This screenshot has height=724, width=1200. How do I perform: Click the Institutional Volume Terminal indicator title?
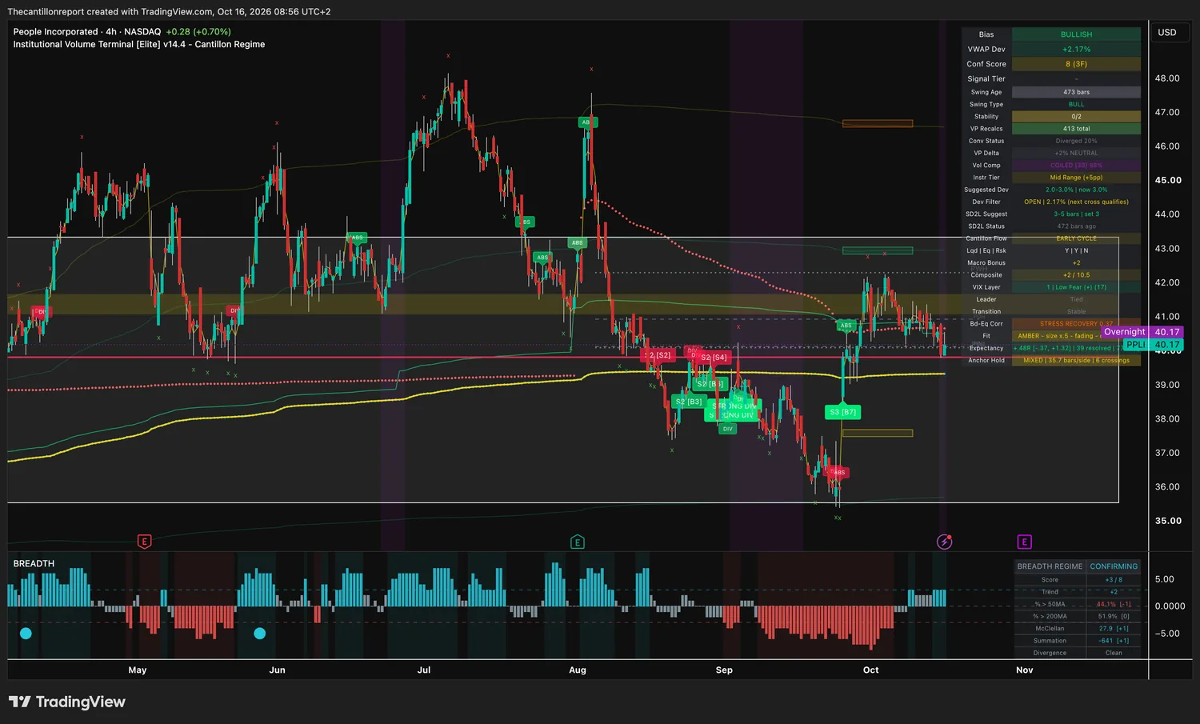[x=139, y=45]
